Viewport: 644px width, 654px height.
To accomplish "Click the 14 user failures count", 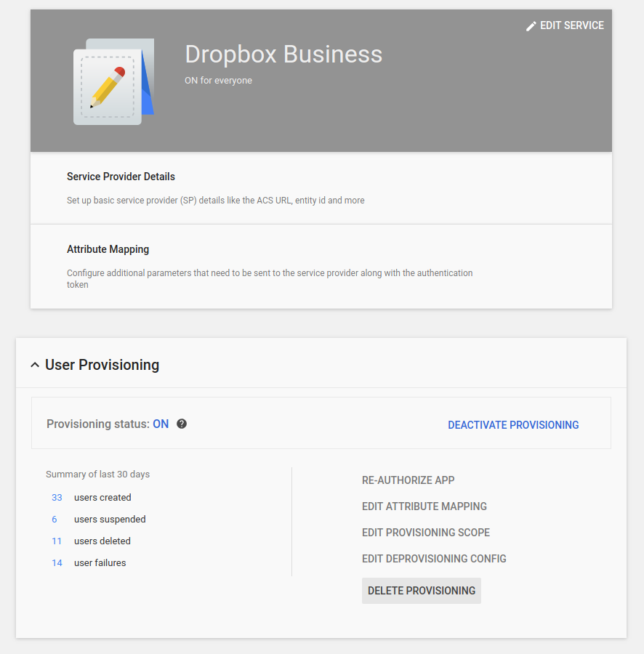I will pos(57,562).
